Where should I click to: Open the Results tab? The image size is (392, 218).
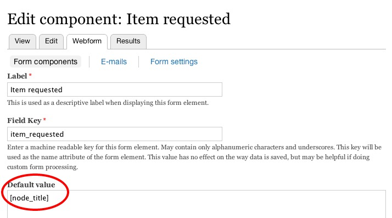[128, 41]
